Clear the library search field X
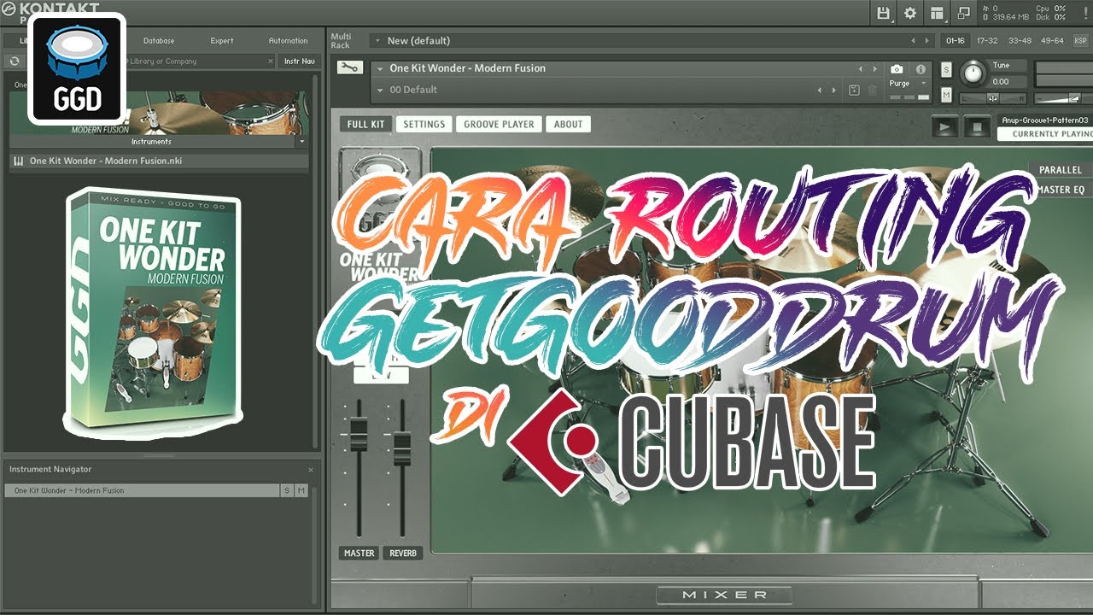This screenshot has width=1093, height=615. coord(271,61)
